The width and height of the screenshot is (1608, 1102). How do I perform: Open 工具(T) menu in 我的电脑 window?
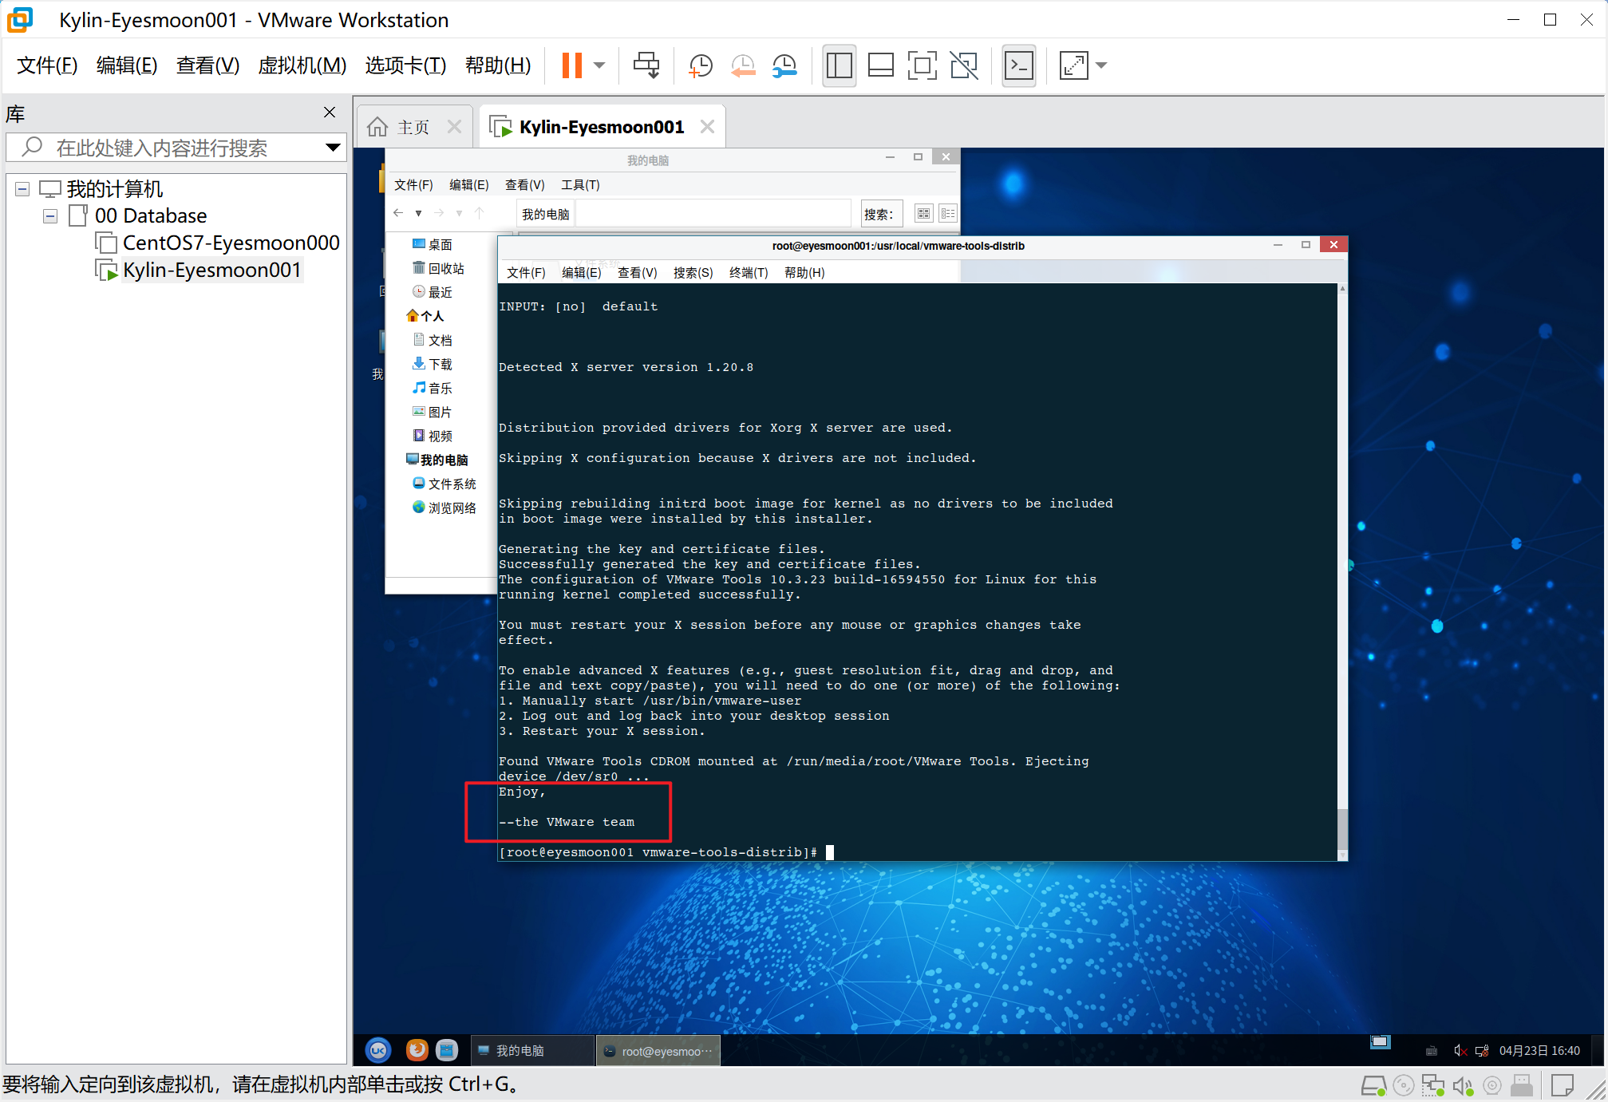tap(580, 185)
